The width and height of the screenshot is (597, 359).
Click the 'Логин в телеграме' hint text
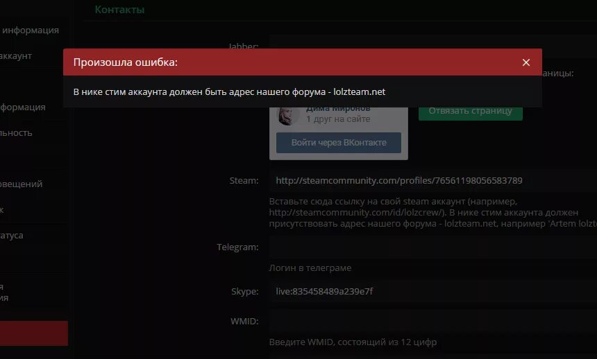point(310,268)
